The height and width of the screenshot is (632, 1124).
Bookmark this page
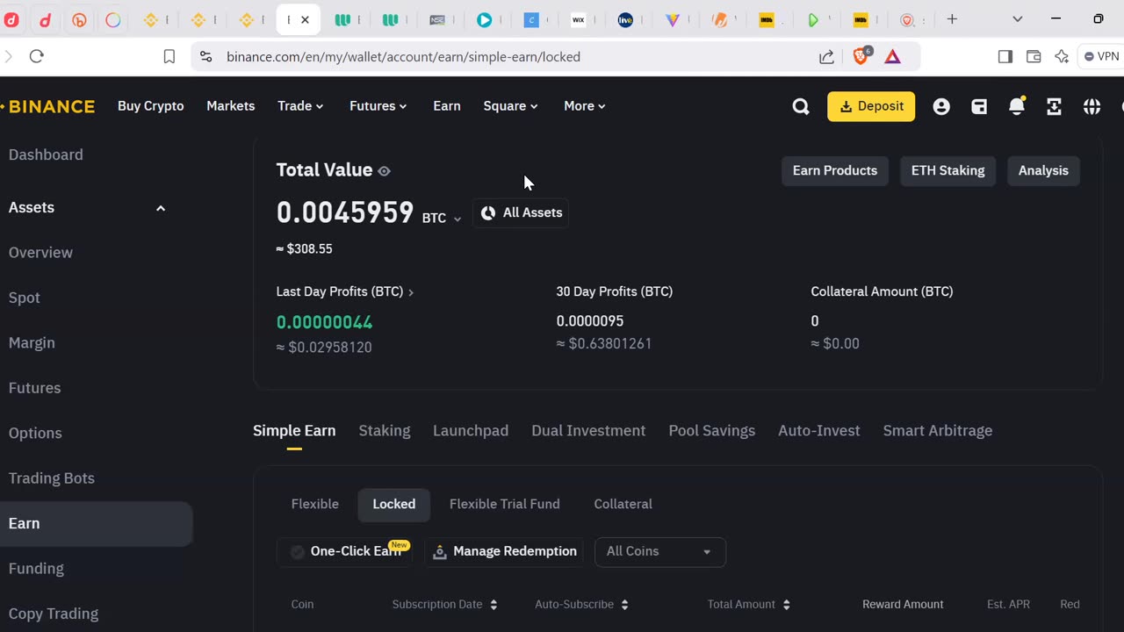click(169, 56)
